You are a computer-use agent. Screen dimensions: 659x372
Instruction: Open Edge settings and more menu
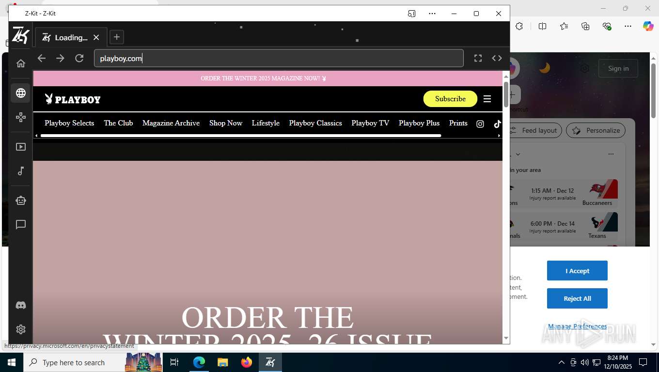(628, 26)
